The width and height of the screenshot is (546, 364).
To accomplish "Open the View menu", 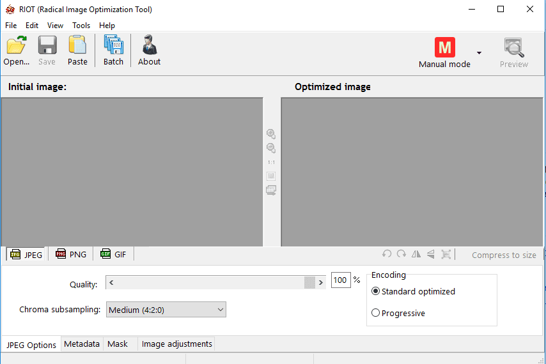I will (x=55, y=26).
